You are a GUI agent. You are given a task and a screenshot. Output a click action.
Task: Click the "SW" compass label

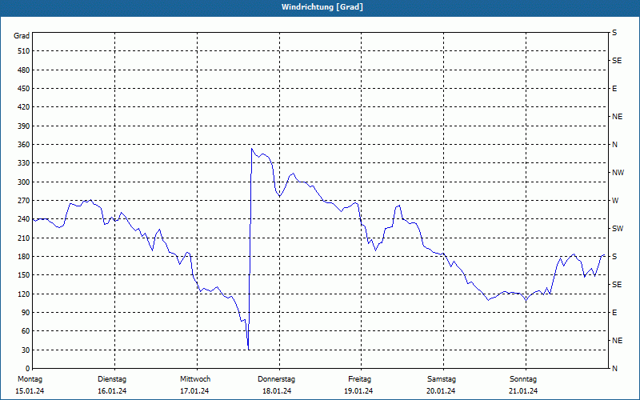pos(618,229)
